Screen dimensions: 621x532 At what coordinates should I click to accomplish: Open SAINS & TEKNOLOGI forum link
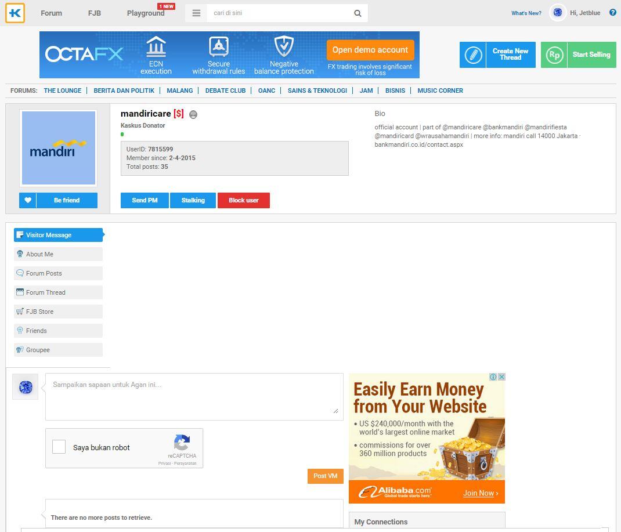pyautogui.click(x=317, y=91)
